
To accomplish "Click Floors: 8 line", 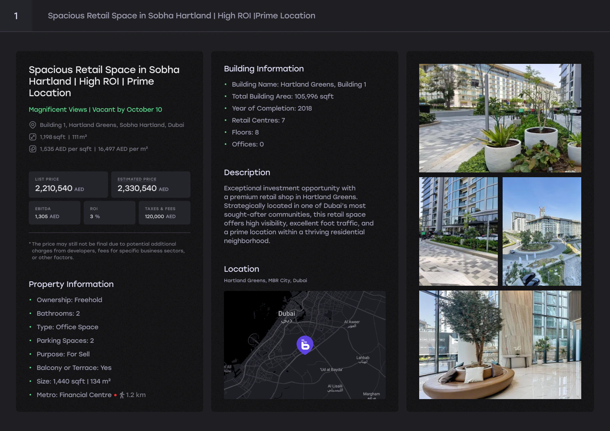I will coord(245,132).
